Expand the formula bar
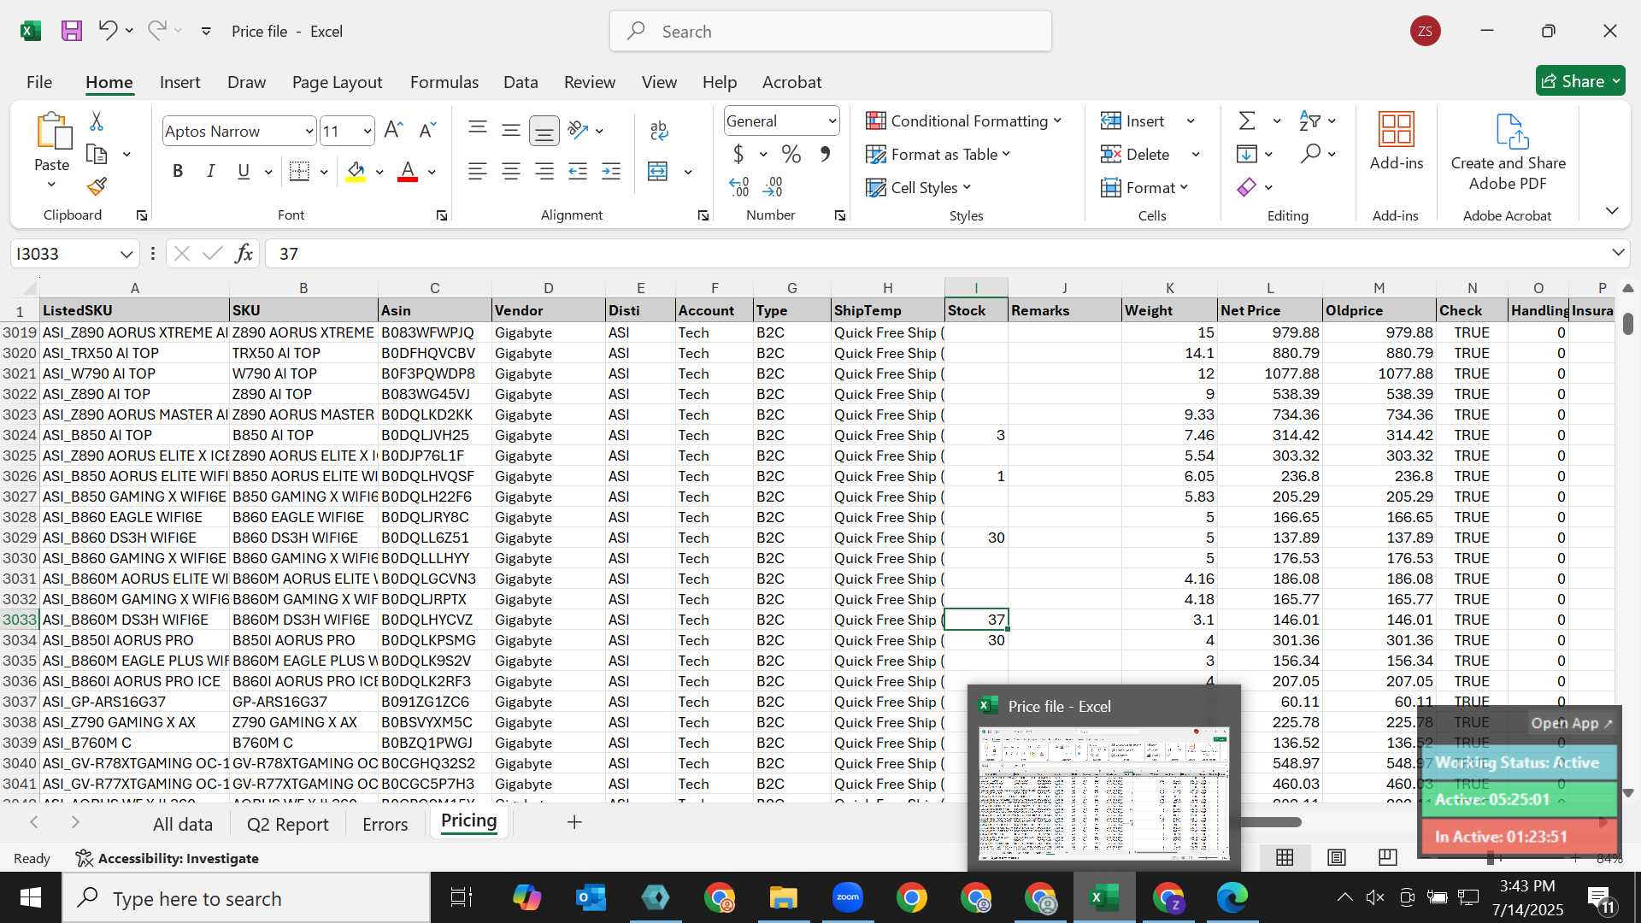Screen dimensions: 1641x923 click(x=1618, y=252)
